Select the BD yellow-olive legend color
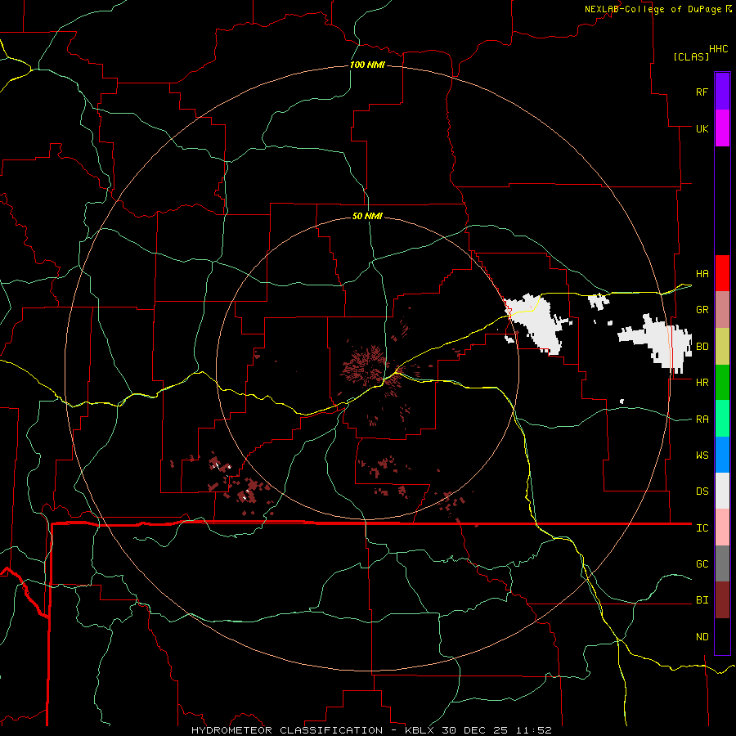The height and width of the screenshot is (736, 736). click(x=722, y=346)
